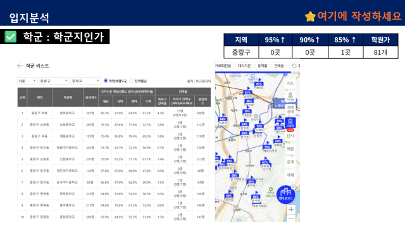This screenshot has height=228, width=405.
Task: Expand the 중랑구 district dropdown
Action: click(x=54, y=81)
